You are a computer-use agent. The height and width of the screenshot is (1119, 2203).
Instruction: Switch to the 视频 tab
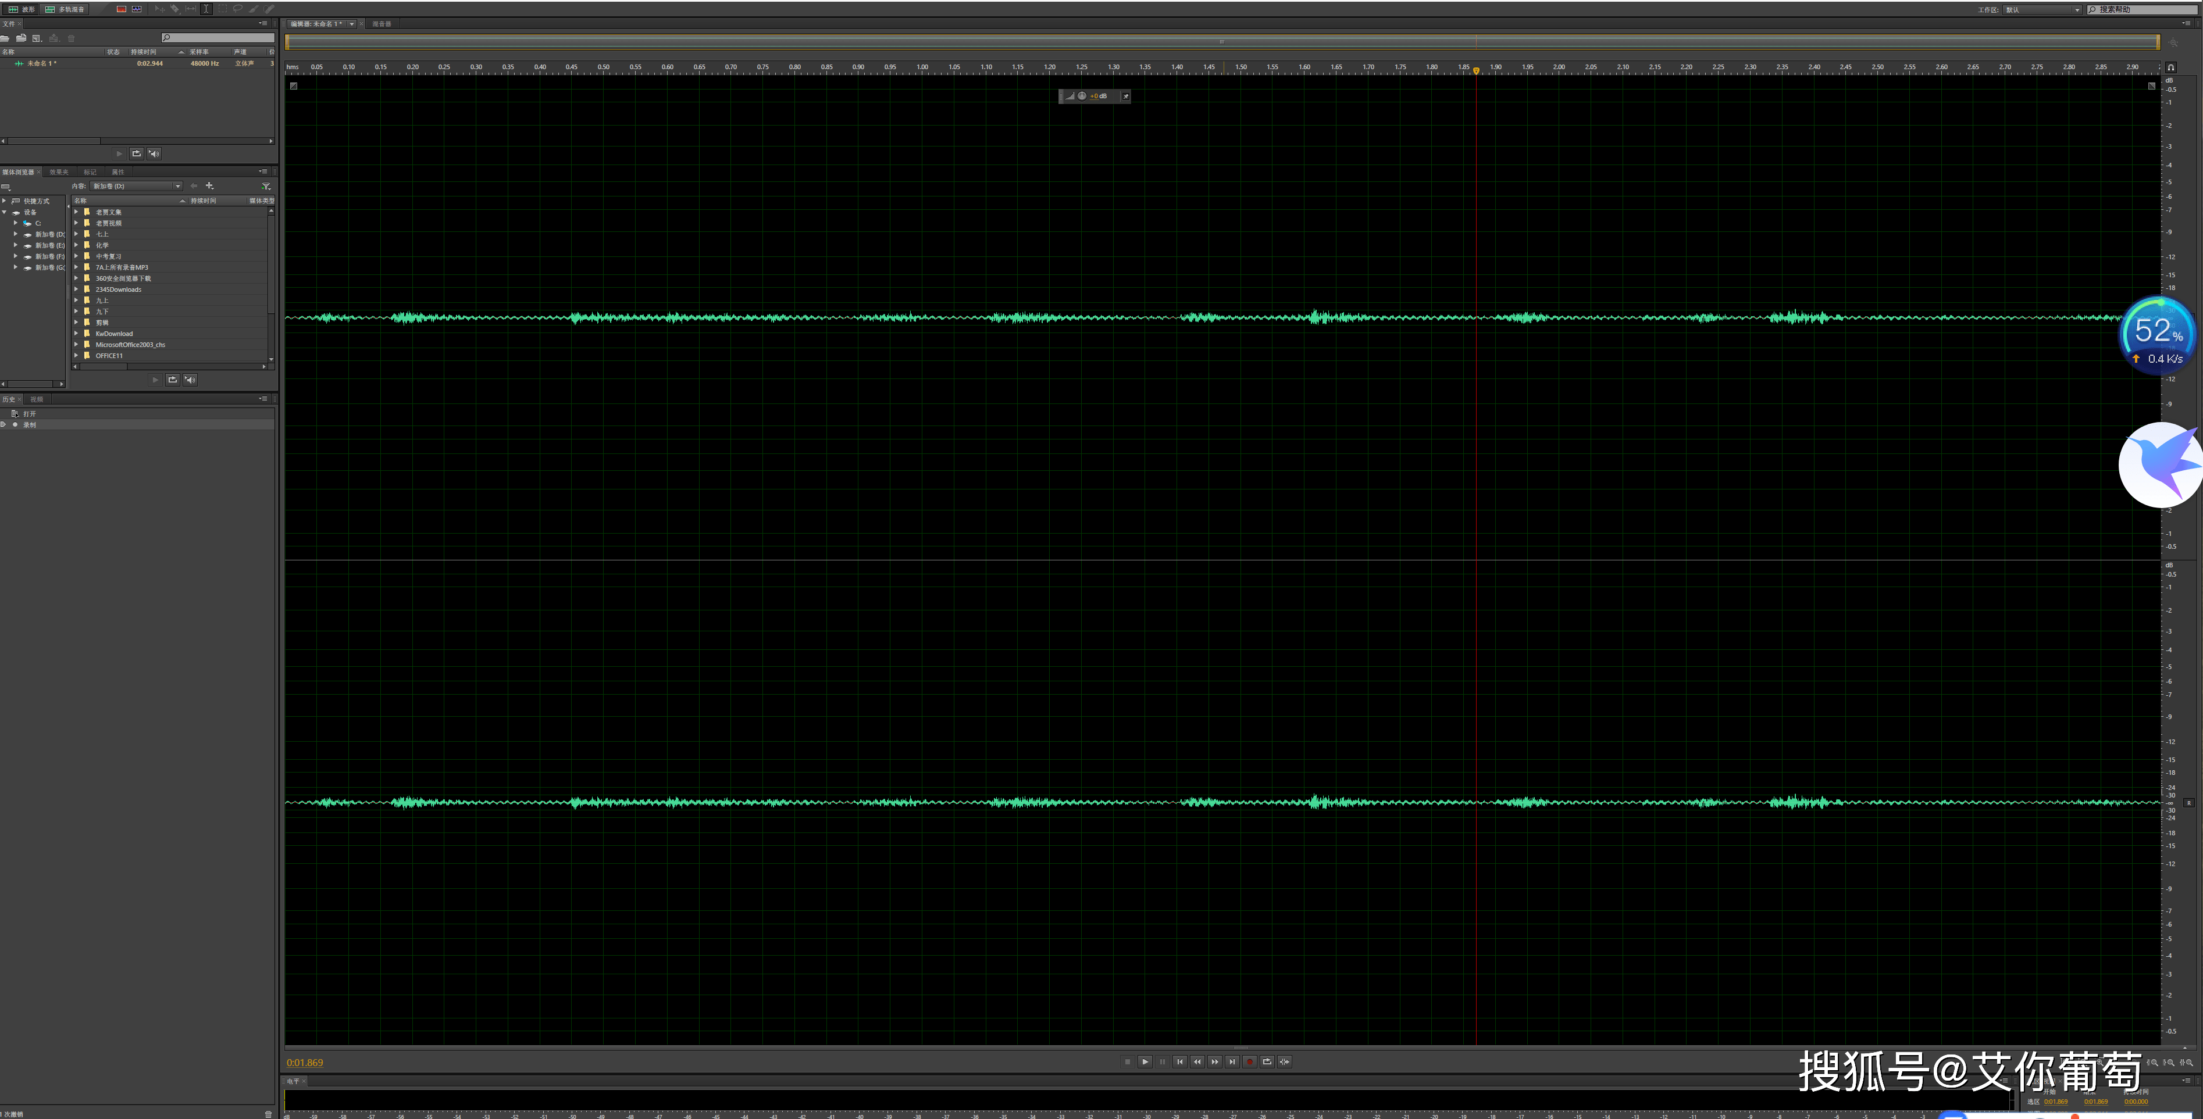37,399
